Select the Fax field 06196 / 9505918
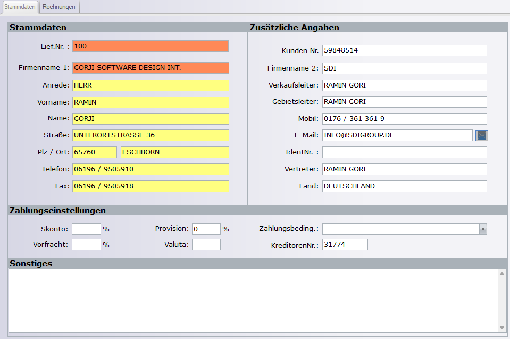 tap(151, 186)
